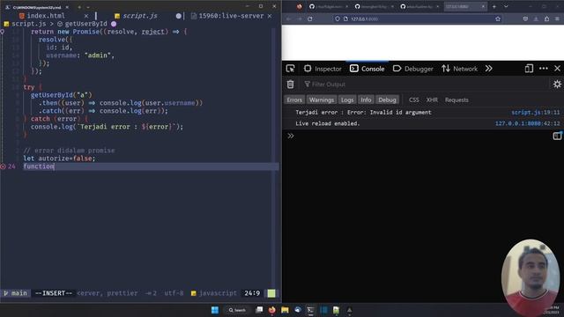Switch to the Console tab in DevTools
Screen dimensions: 564x317
pos(367,69)
